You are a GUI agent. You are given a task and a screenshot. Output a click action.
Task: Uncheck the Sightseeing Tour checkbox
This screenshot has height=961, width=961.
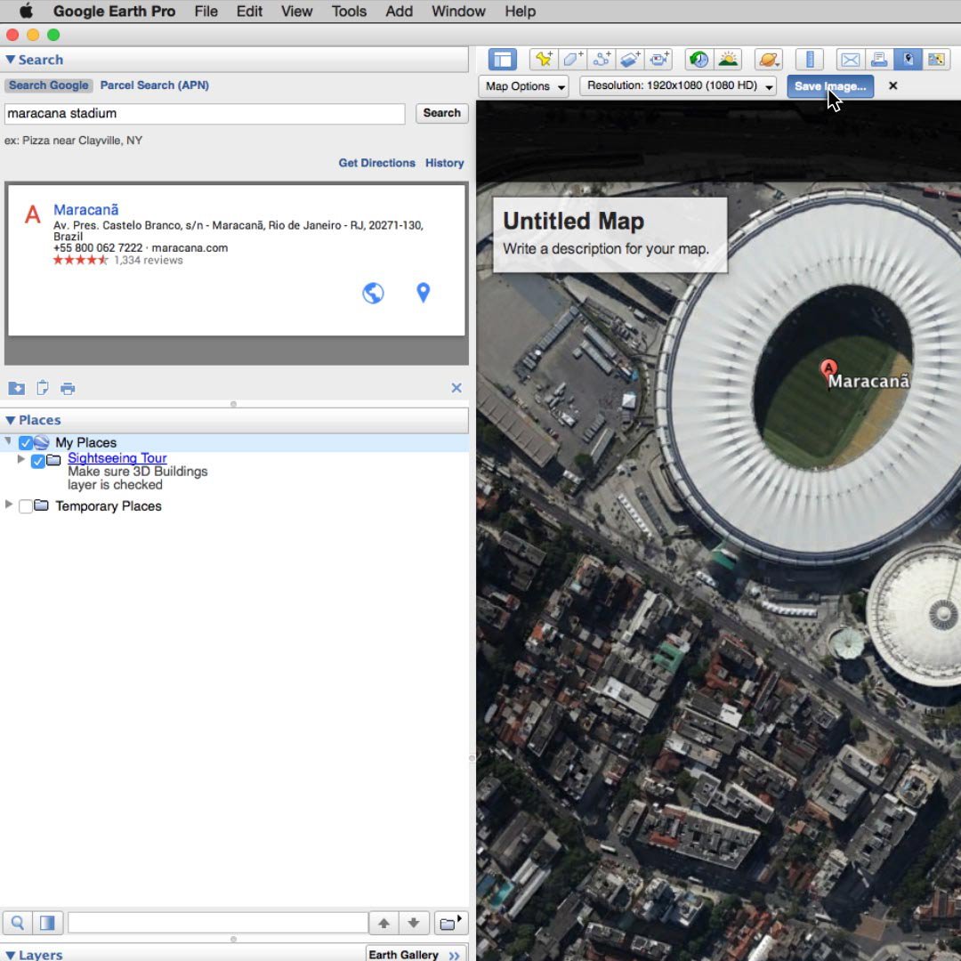[x=38, y=461]
